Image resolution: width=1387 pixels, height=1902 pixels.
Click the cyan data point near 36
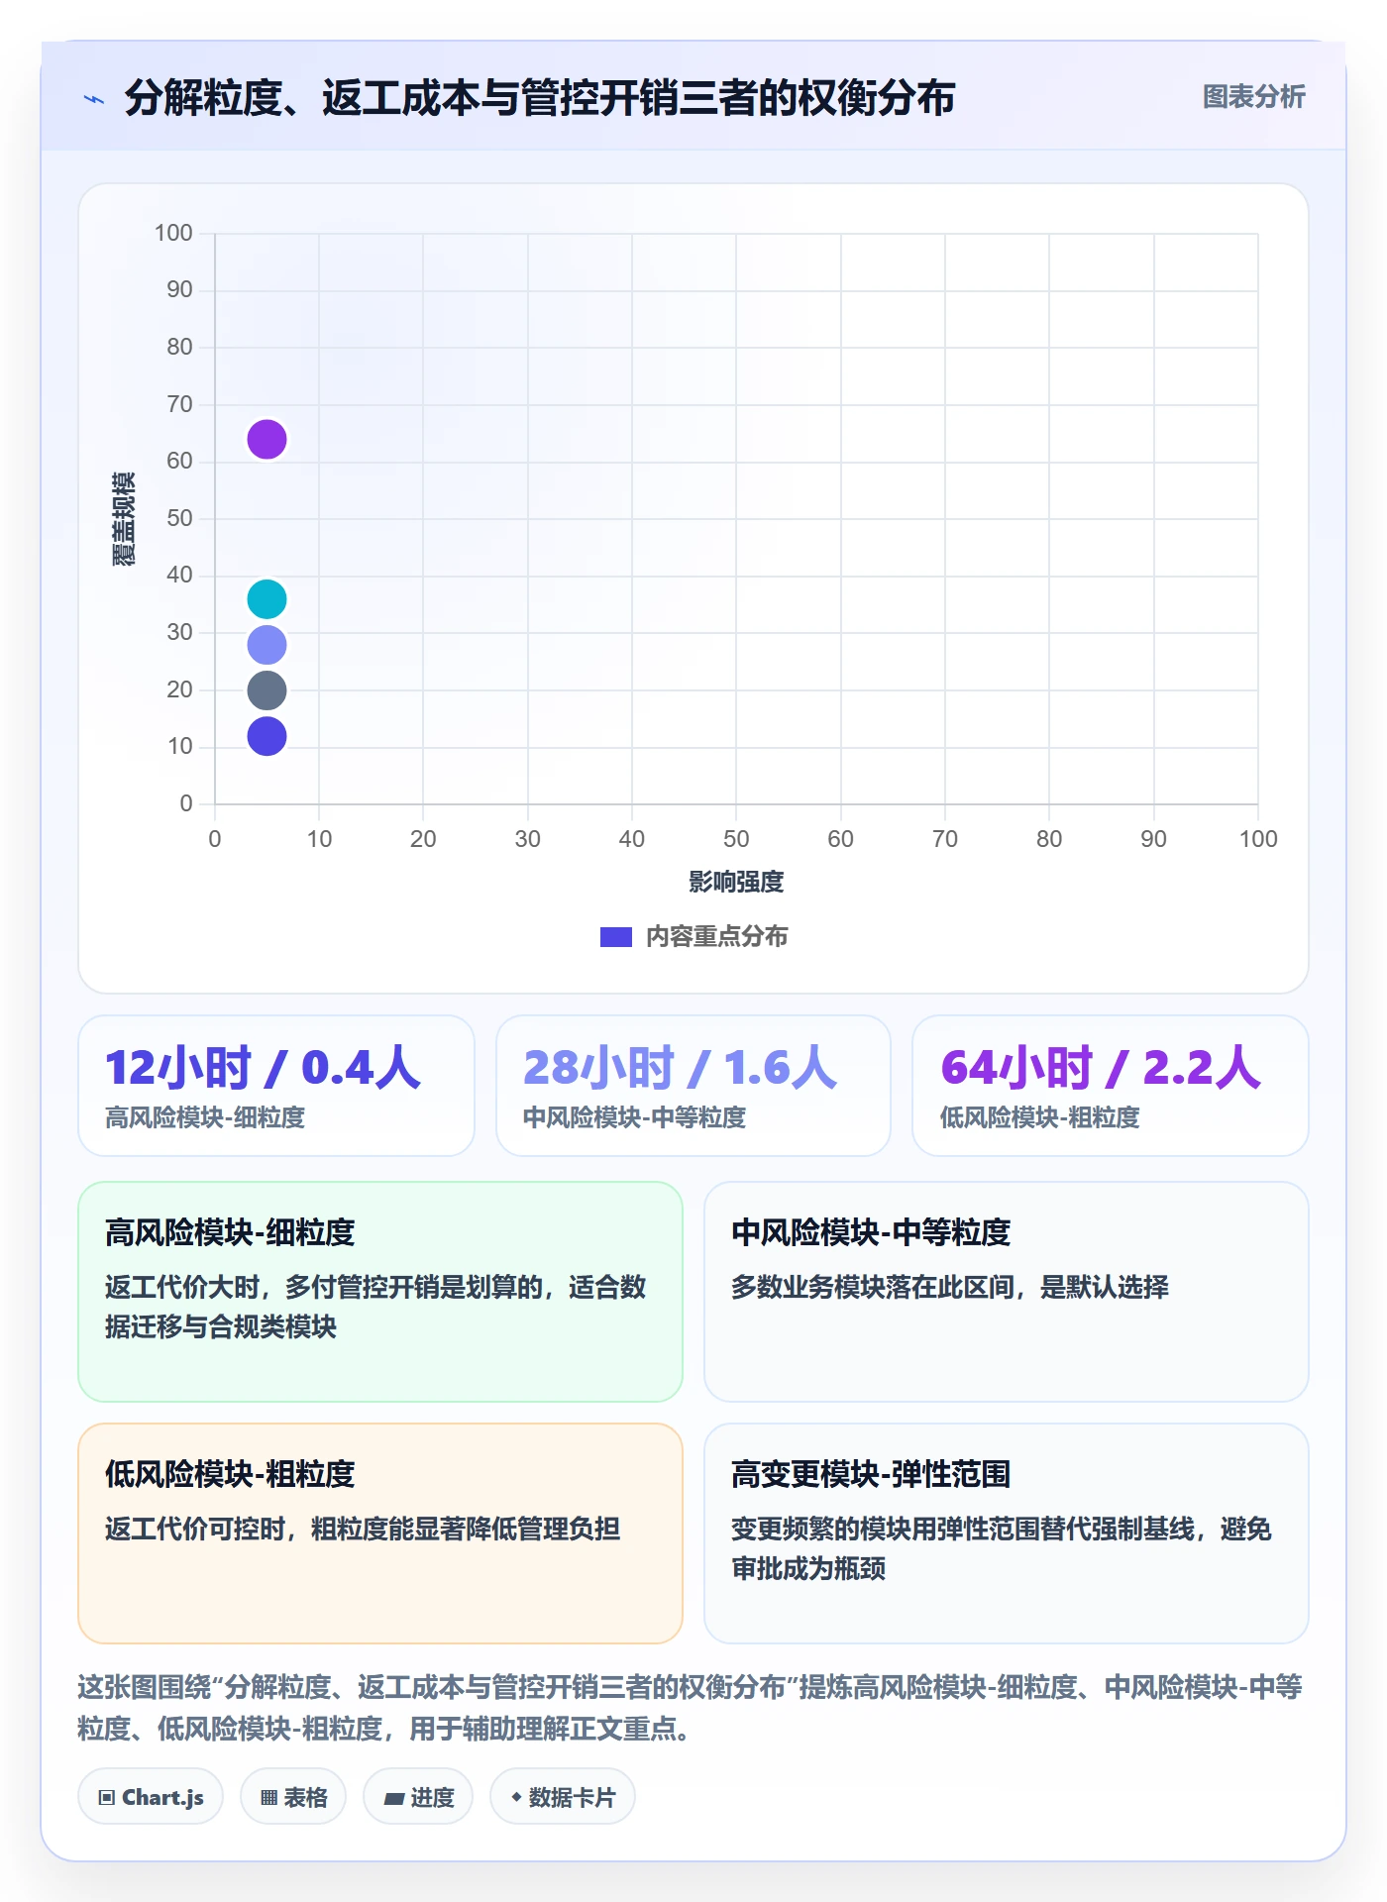tap(267, 599)
